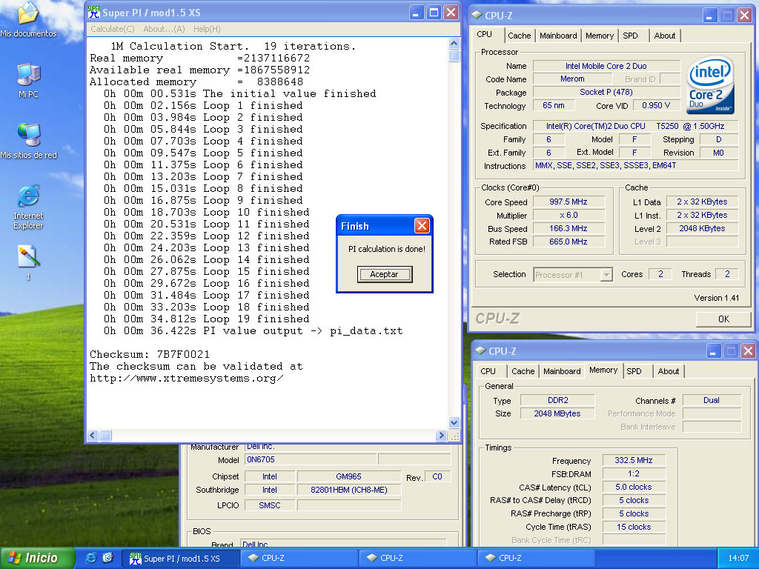This screenshot has width=759, height=569.
Task: Click the Super PI vertical scroll thumb
Action: click(454, 55)
